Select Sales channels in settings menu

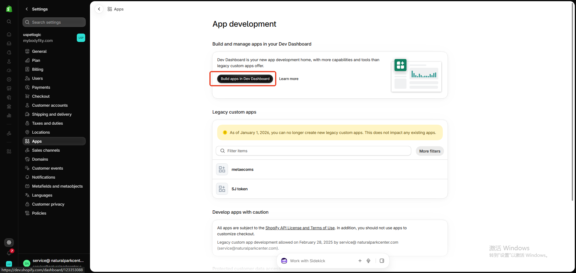tap(54, 150)
